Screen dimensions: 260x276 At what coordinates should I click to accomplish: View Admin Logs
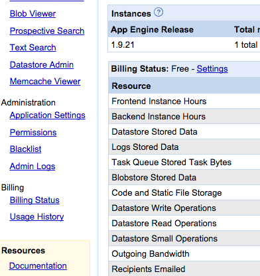tap(32, 167)
